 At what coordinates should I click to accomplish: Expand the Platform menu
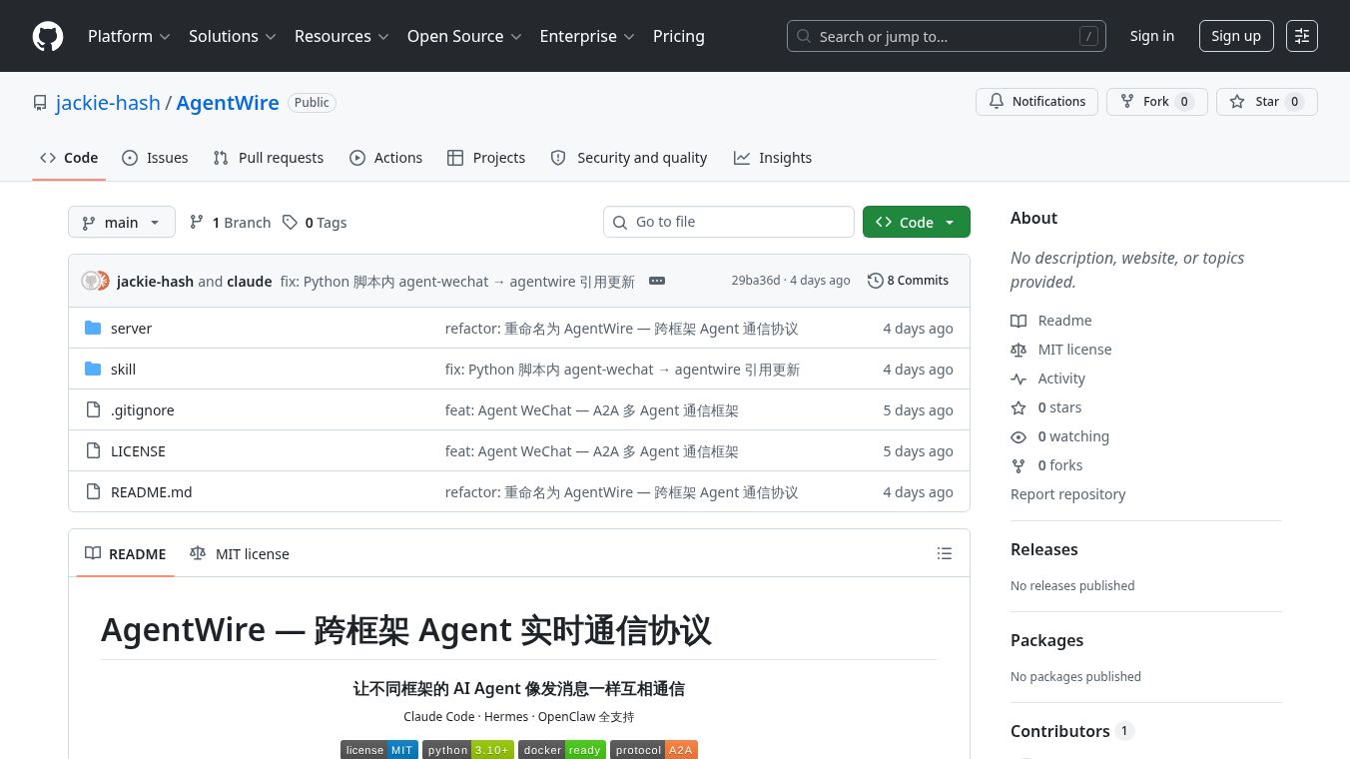coord(129,36)
